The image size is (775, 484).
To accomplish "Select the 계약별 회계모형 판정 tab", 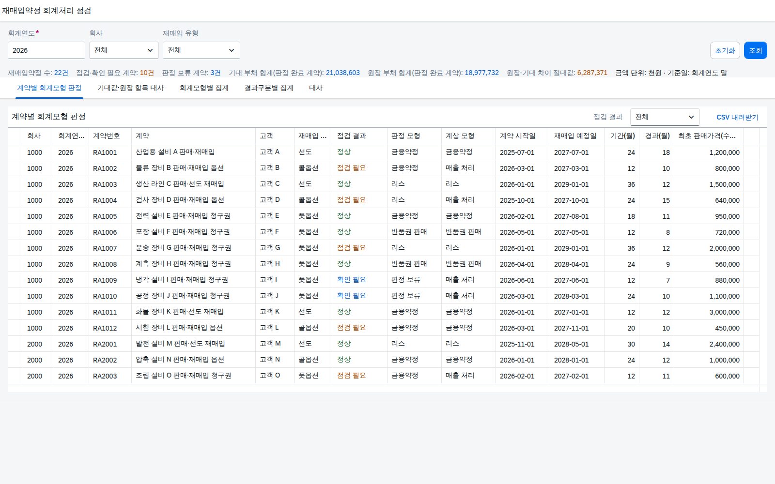I will click(x=49, y=88).
